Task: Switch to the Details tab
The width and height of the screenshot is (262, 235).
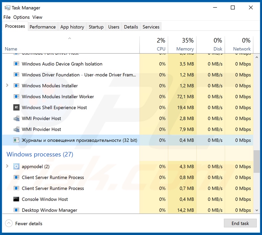Action: (131, 27)
